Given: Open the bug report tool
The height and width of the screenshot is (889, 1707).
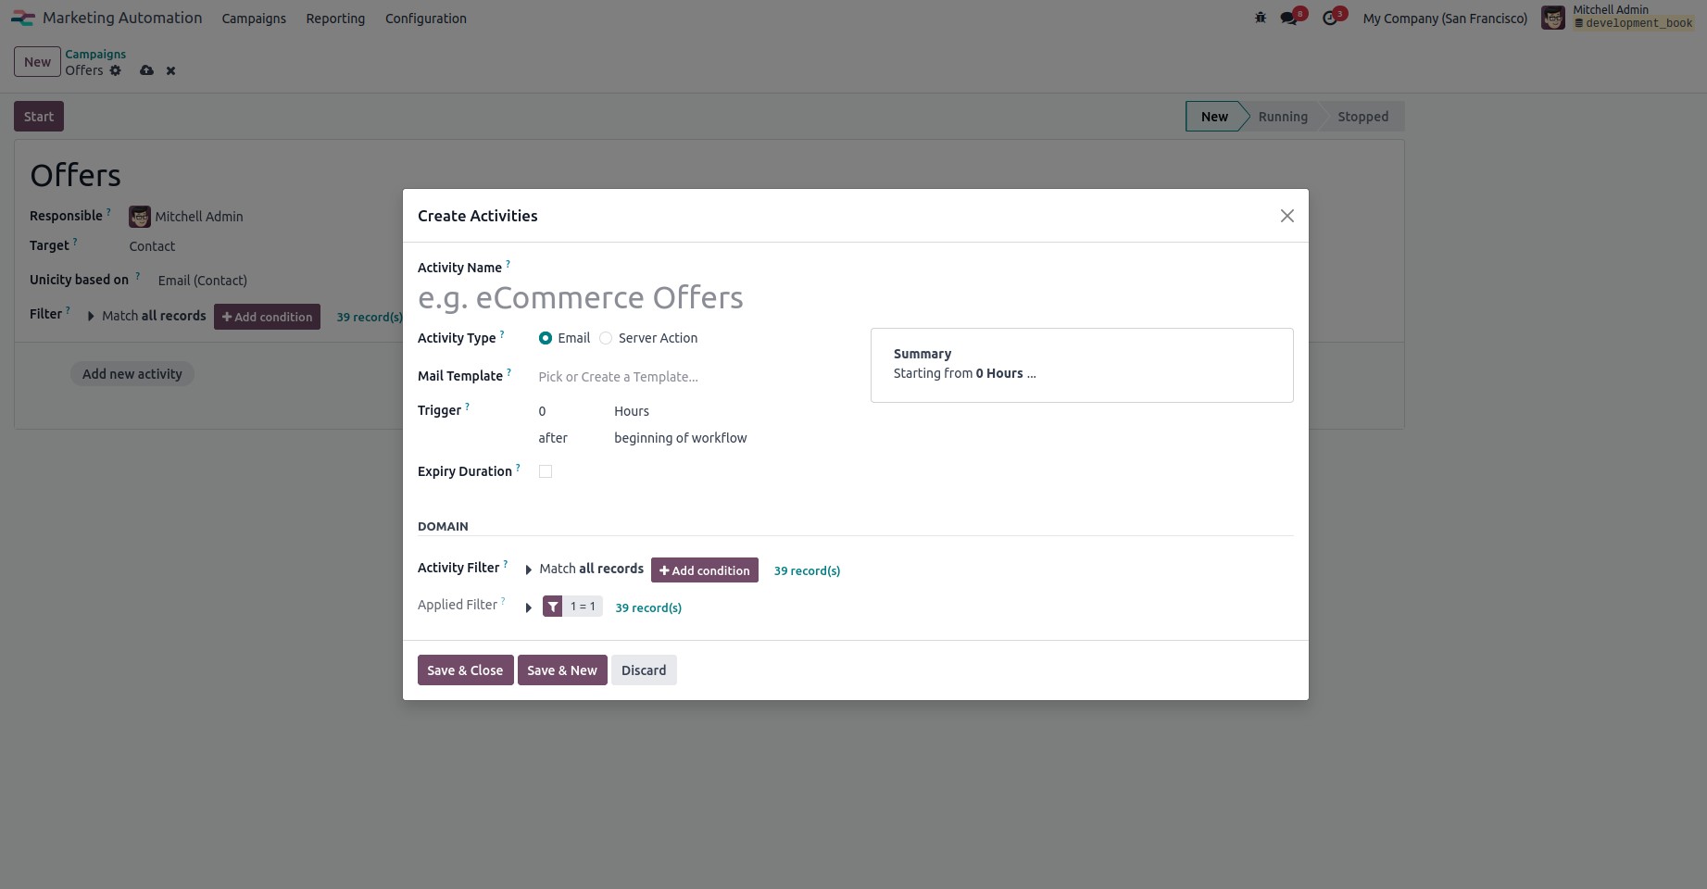Looking at the screenshot, I should [1260, 17].
